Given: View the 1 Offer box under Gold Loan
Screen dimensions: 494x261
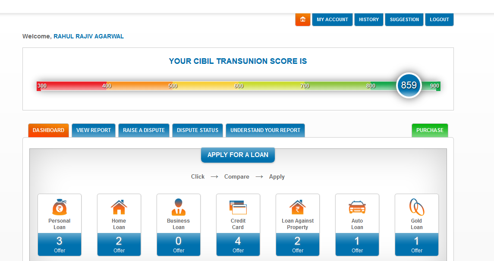Looking at the screenshot, I should click(x=416, y=244).
